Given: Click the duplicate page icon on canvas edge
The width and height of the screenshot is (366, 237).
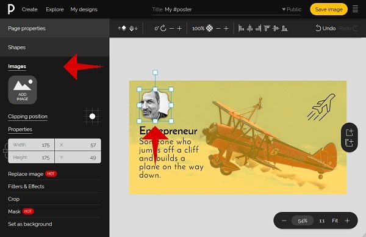Looking at the screenshot, I should 349,142.
